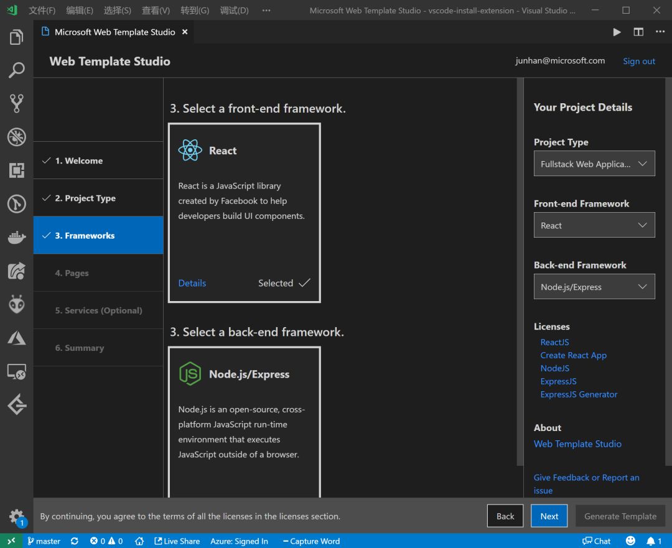The image size is (672, 548).
Task: Click the Next button
Action: click(x=549, y=516)
